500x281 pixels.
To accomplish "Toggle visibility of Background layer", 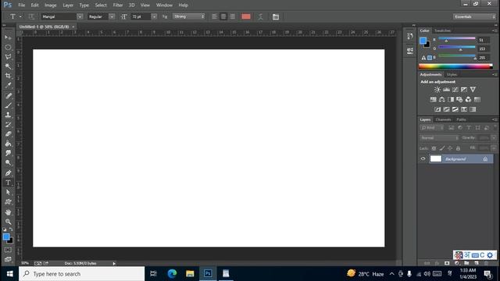I will pyautogui.click(x=423, y=159).
